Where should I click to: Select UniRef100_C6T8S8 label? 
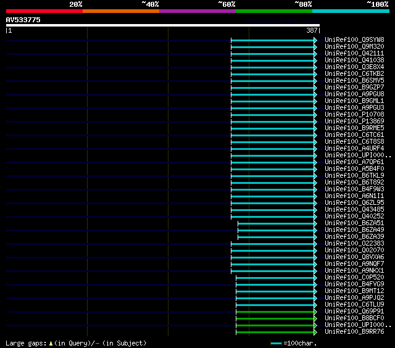[354, 142]
